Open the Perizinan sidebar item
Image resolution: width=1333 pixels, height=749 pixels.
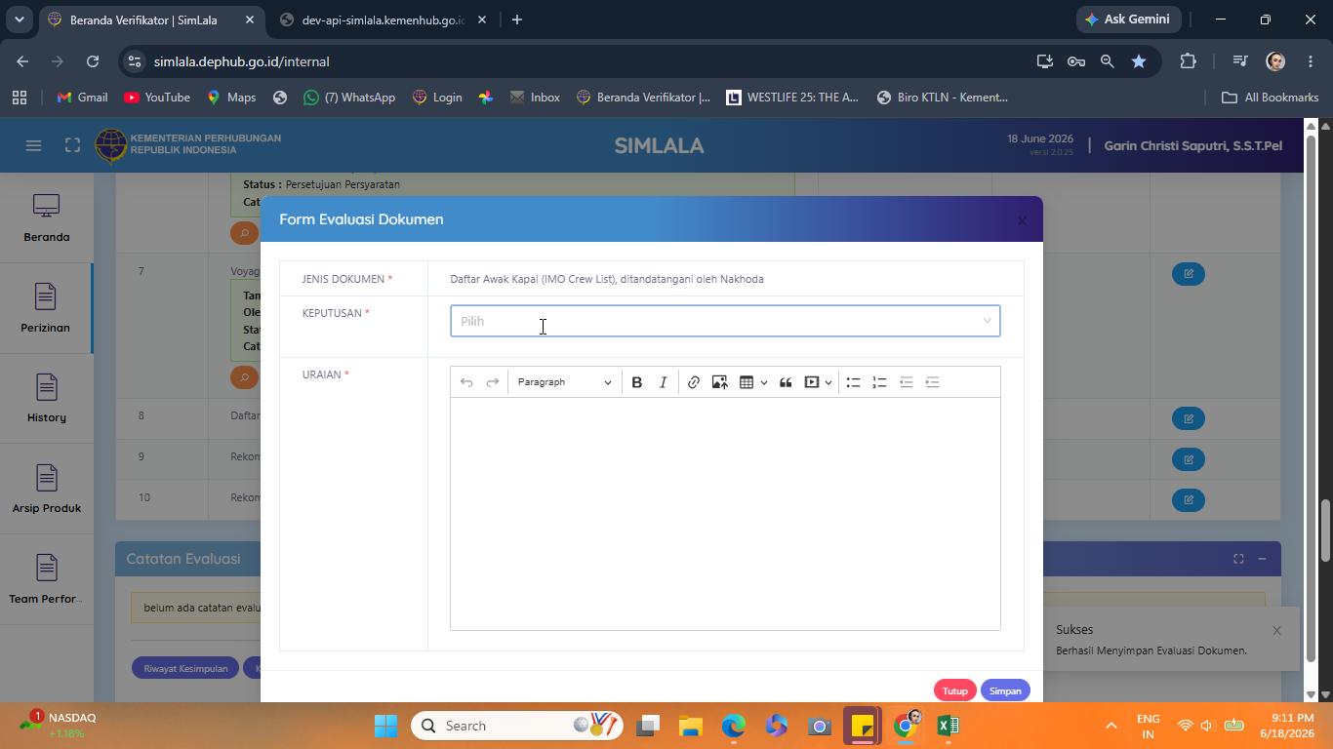(46, 308)
